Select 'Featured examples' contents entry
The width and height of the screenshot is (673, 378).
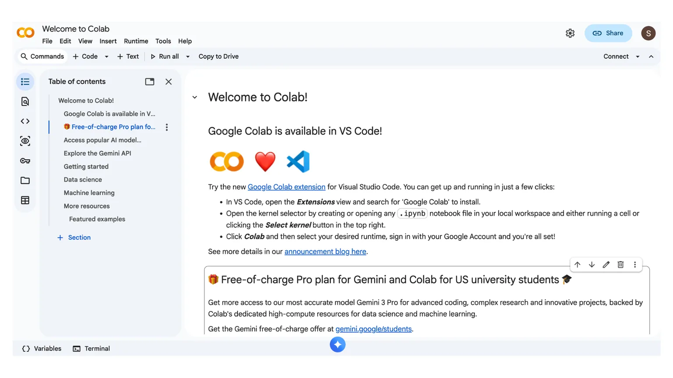(97, 219)
